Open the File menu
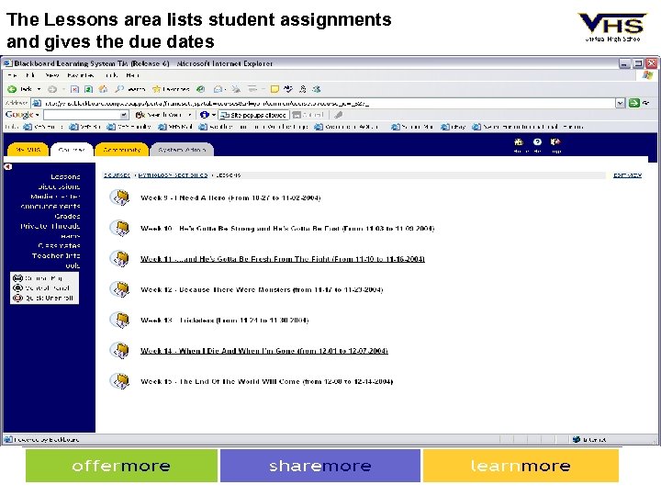 [12, 75]
